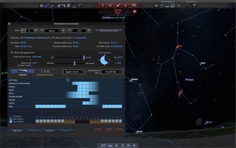The height and width of the screenshot is (148, 236).
Task: Click the binoculars icon in the top toolbar
Action: 41,6
